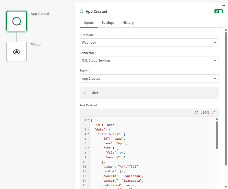Collapse the "attributes" object fold arrow
228x189 pixels.
coord(88,134)
